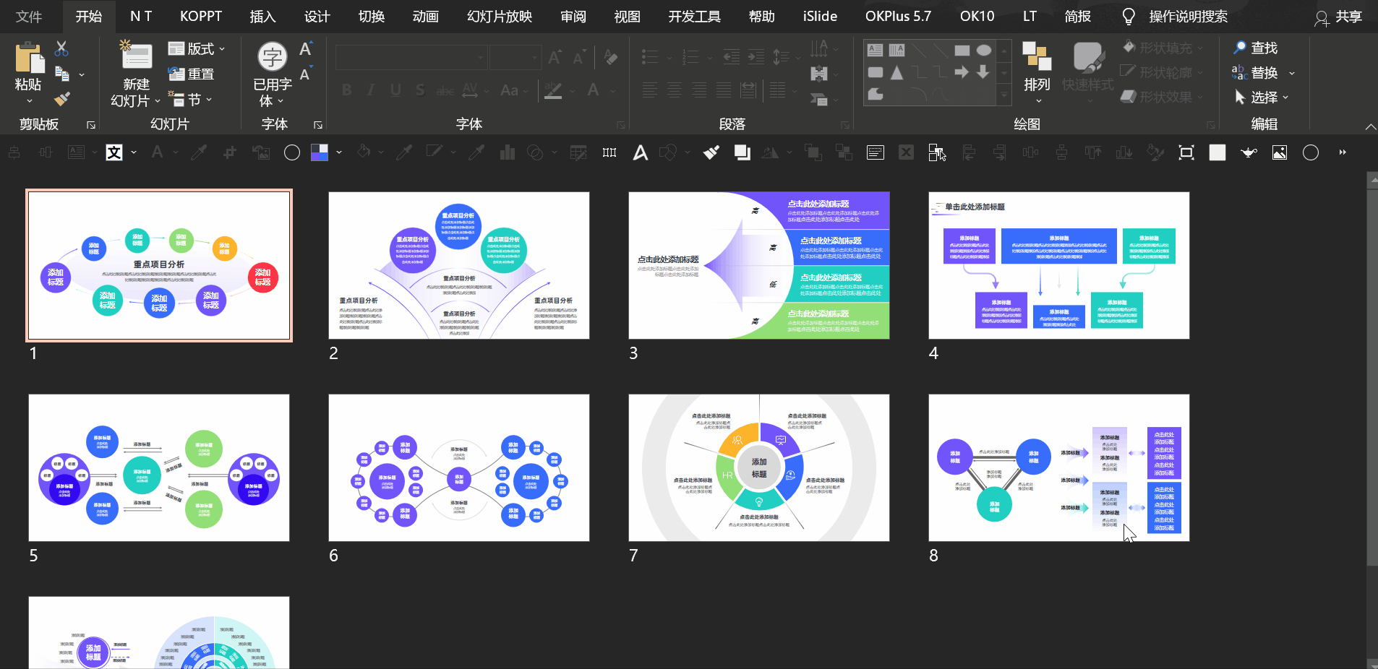Click the large A text icon in the quick toolbar
Image resolution: width=1378 pixels, height=669 pixels.
coord(641,152)
